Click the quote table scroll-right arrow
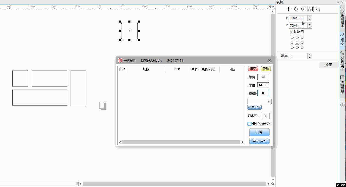 (x=243, y=142)
